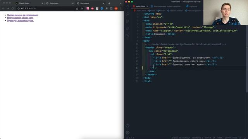Switch to the middle Document browser tab
The image size is (248, 139).
60,3
